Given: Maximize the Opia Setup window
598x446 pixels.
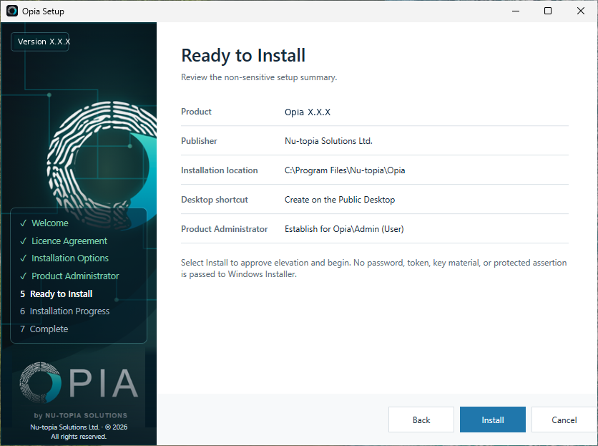Looking at the screenshot, I should click(x=548, y=11).
